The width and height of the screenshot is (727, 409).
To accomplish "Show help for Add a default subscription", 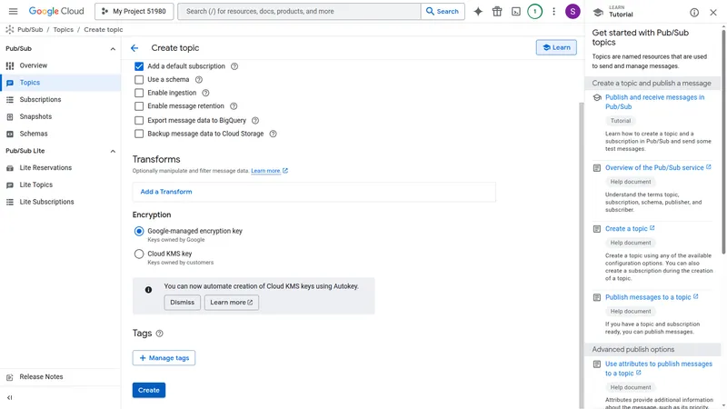I will click(x=234, y=66).
